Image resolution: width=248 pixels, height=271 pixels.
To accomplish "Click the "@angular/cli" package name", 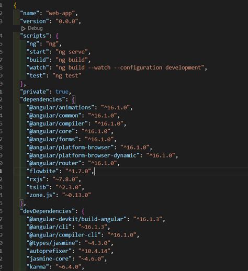I will (49, 227).
